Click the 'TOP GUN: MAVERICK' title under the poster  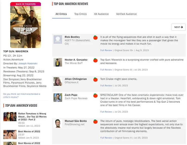(16, 51)
